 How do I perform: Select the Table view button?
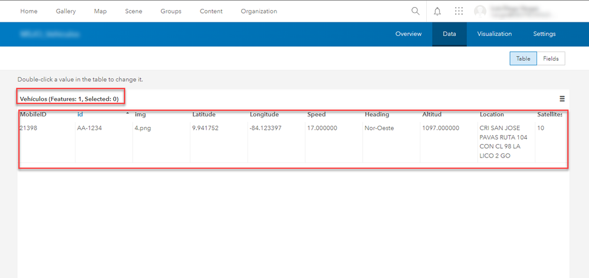[x=524, y=58]
